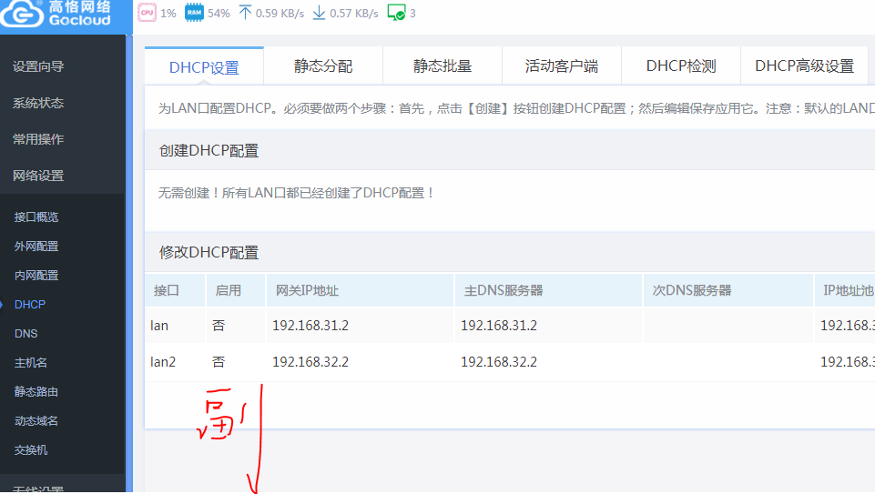875x494 pixels.
Task: Click the 否 value in lan row
Action: 219,326
